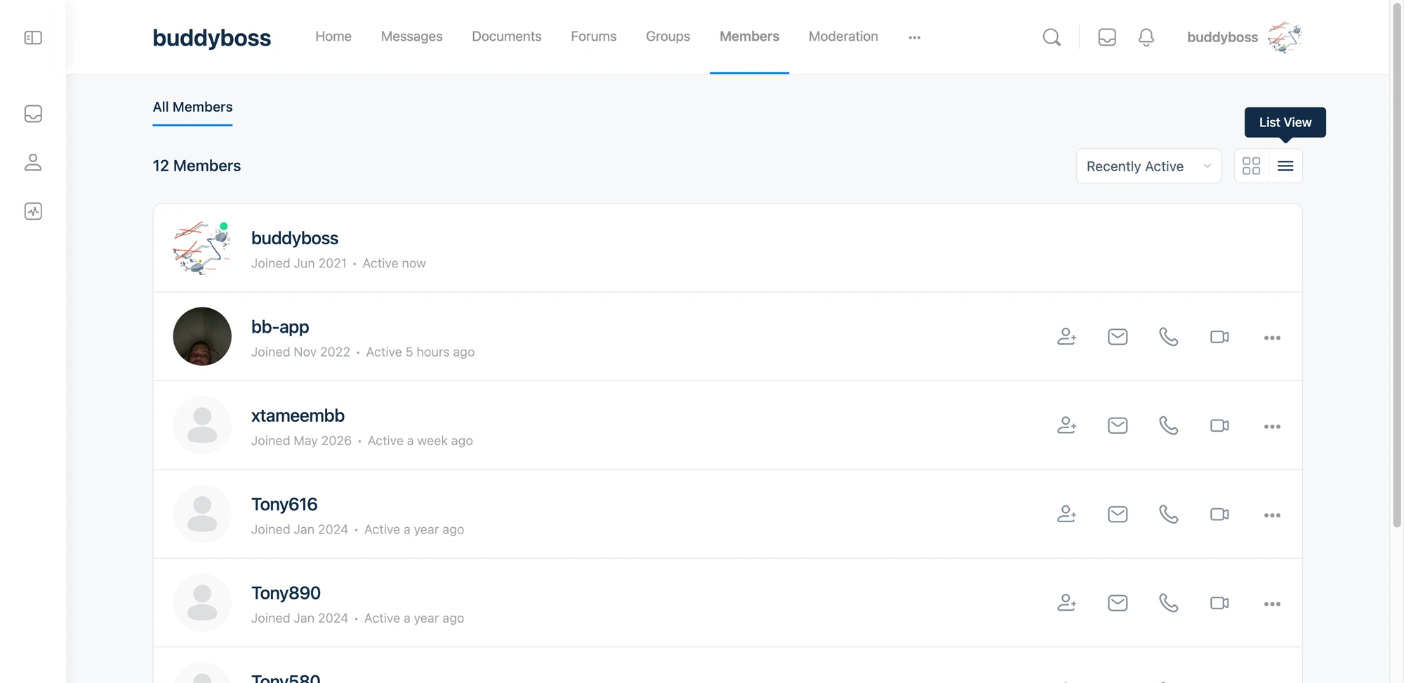Send message to xtameembb
The width and height of the screenshot is (1404, 683).
1118,425
